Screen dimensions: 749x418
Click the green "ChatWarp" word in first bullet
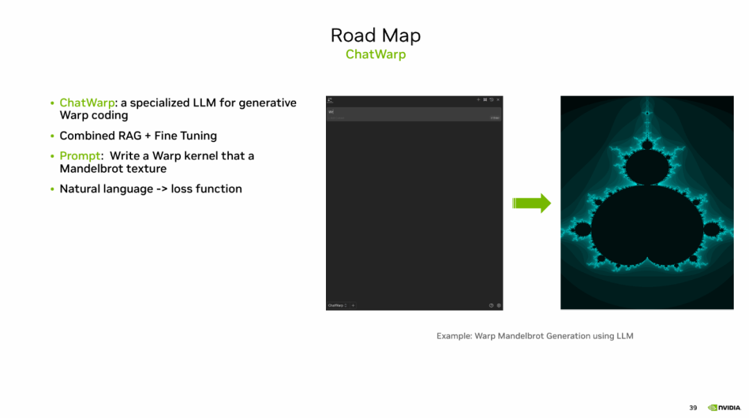coord(87,103)
